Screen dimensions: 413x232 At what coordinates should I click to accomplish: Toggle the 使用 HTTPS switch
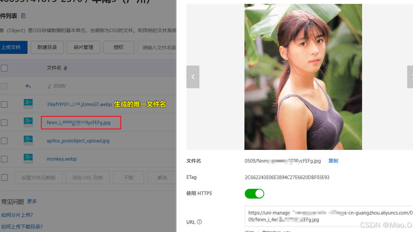click(254, 194)
